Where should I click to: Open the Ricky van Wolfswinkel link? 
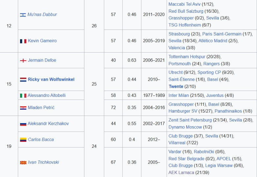[51, 79]
